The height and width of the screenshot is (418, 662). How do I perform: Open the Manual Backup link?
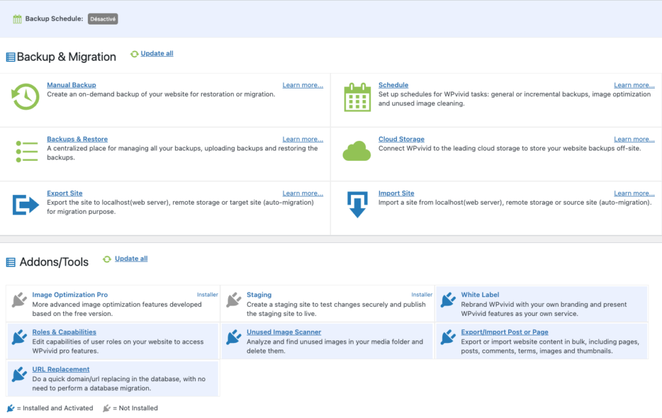pyautogui.click(x=71, y=85)
